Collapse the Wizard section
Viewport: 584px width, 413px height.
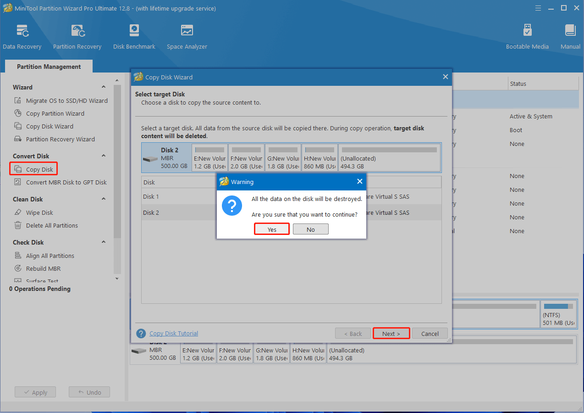[104, 87]
